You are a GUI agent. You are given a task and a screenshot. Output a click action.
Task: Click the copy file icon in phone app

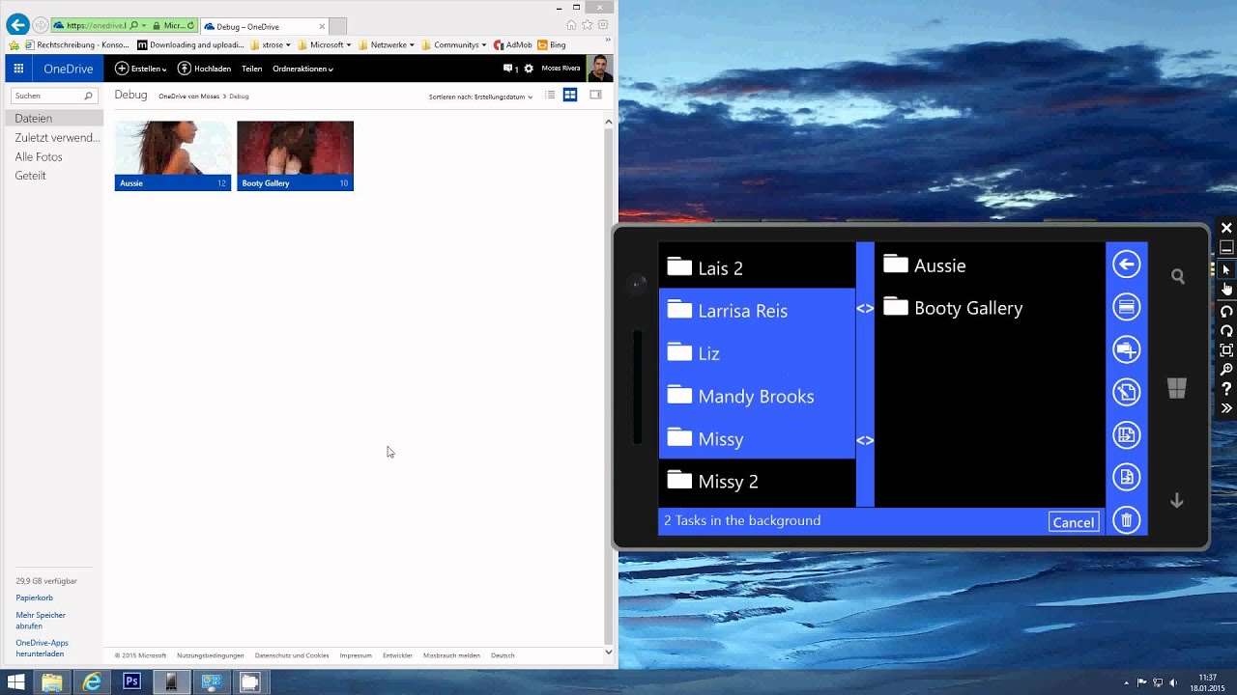pyautogui.click(x=1126, y=477)
